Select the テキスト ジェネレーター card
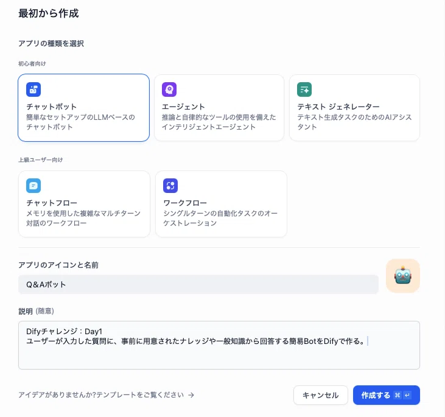Image resolution: width=445 pixels, height=417 pixels. point(354,108)
